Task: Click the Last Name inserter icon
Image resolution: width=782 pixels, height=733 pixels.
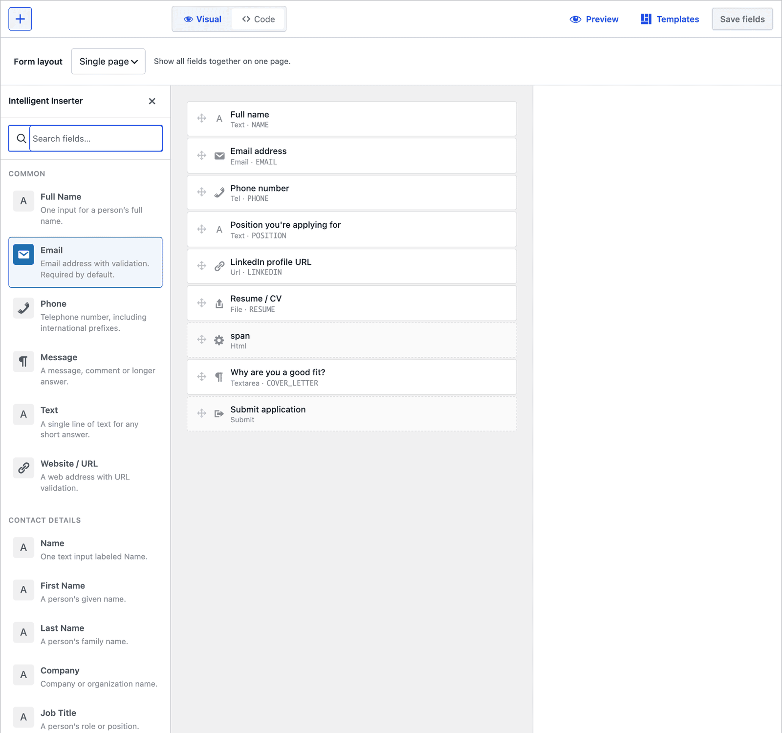Action: (x=23, y=632)
